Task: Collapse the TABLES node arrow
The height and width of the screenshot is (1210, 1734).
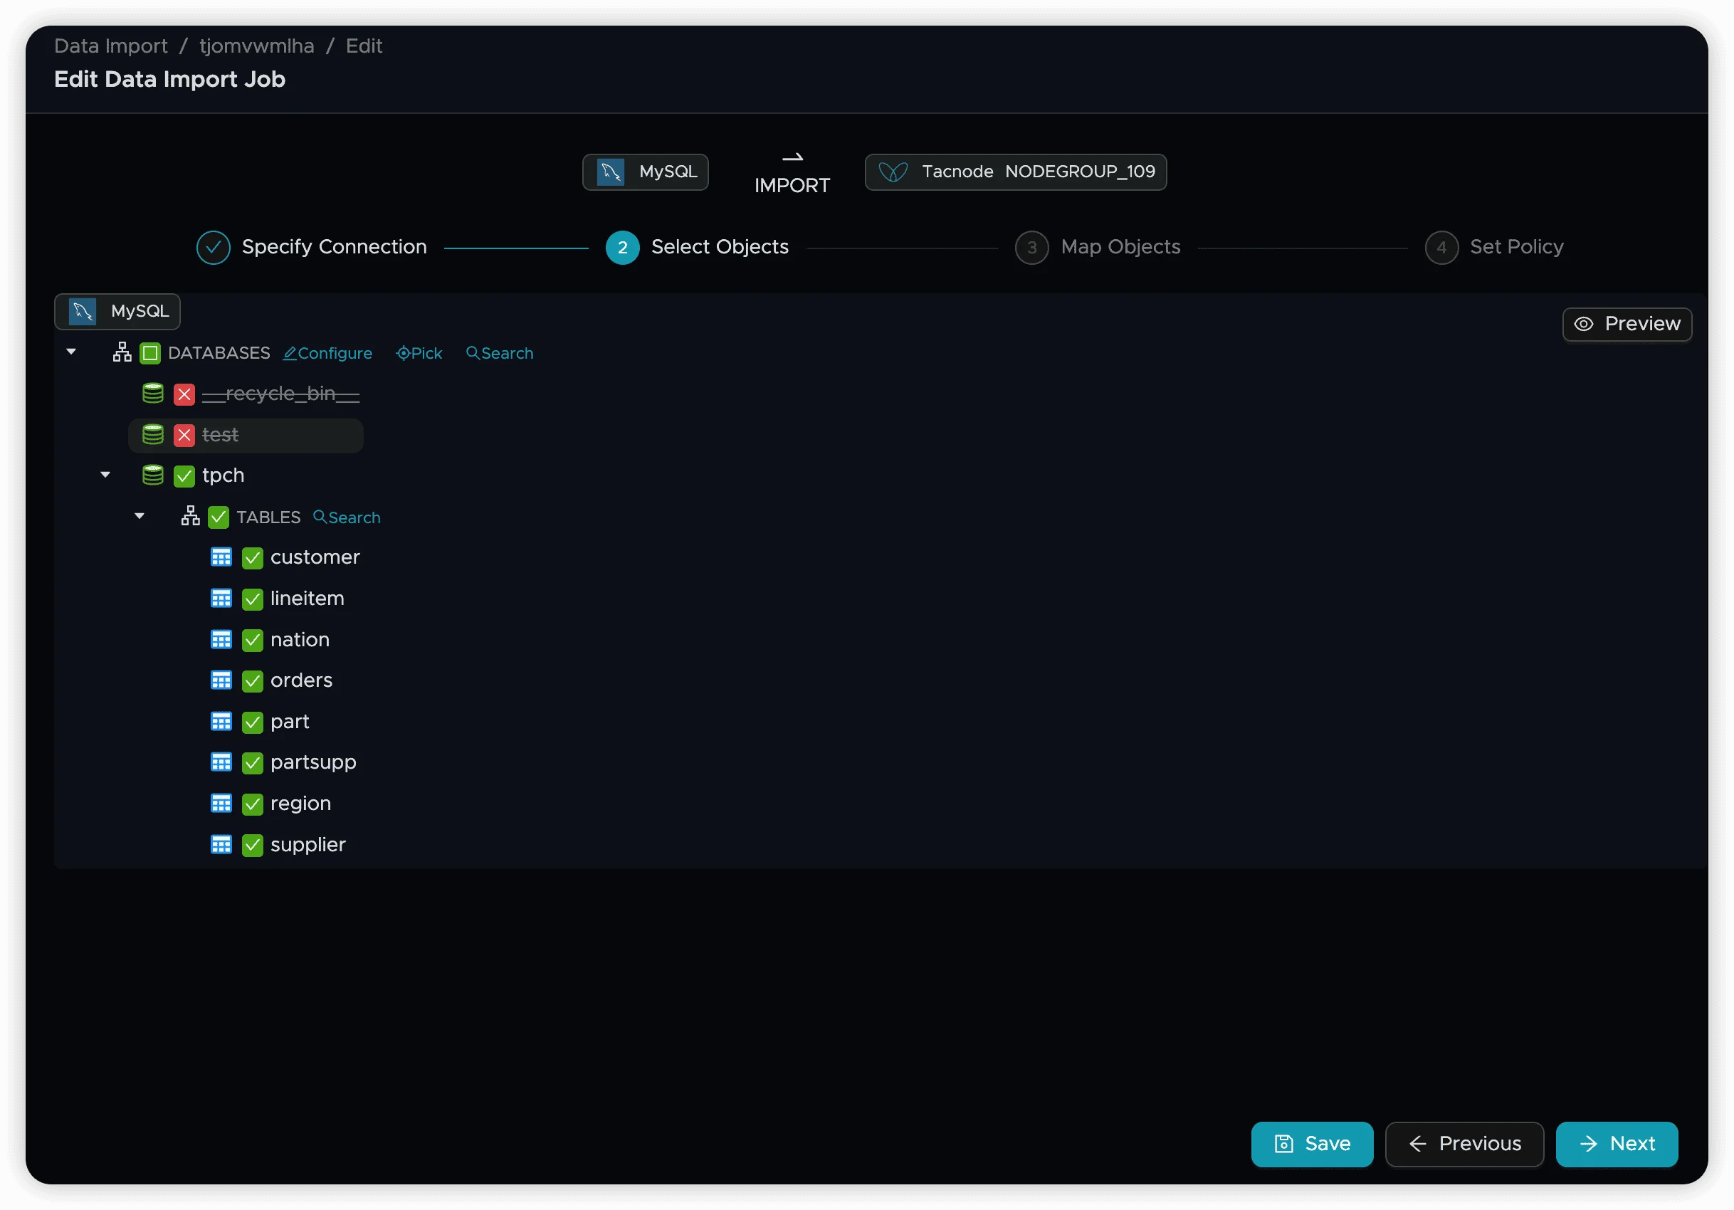Action: click(x=140, y=517)
